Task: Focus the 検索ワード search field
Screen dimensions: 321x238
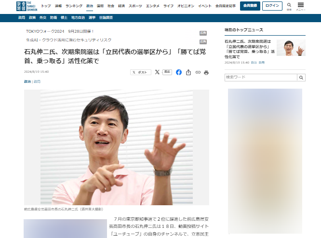Action: (x=261, y=78)
